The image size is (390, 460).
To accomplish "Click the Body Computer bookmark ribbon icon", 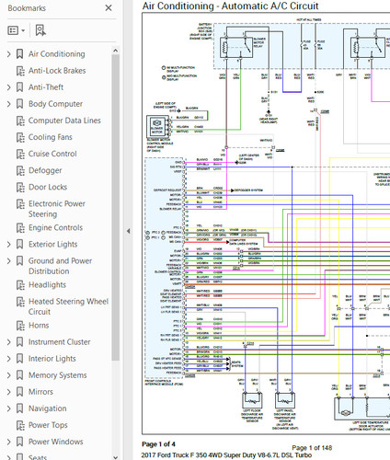I will 19,104.
